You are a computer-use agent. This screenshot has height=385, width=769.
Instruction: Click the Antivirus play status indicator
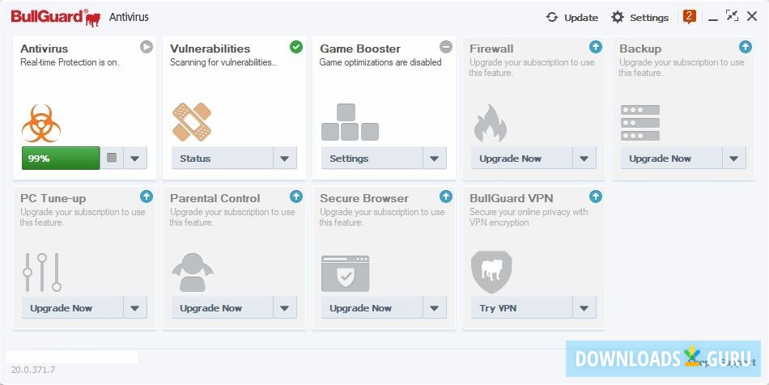[146, 47]
